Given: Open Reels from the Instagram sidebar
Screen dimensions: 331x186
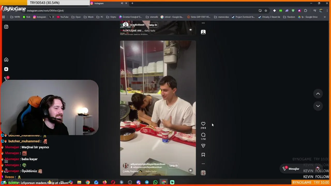Looking at the screenshot, I should click(6, 69).
